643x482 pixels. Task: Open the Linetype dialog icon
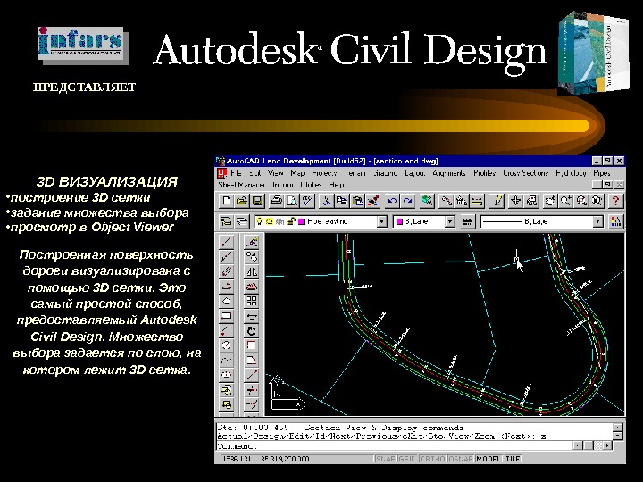467,221
